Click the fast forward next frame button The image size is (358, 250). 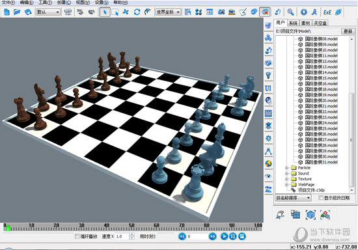click(x=212, y=236)
